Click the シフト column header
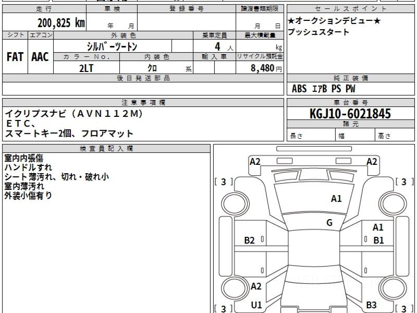Image resolution: width=417 pixels, height=313 pixels. 15,35
